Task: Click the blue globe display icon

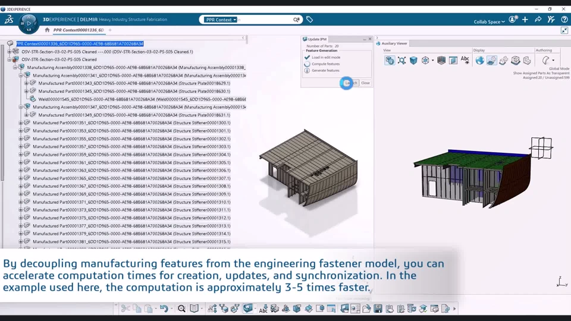Action: pyautogui.click(x=479, y=60)
